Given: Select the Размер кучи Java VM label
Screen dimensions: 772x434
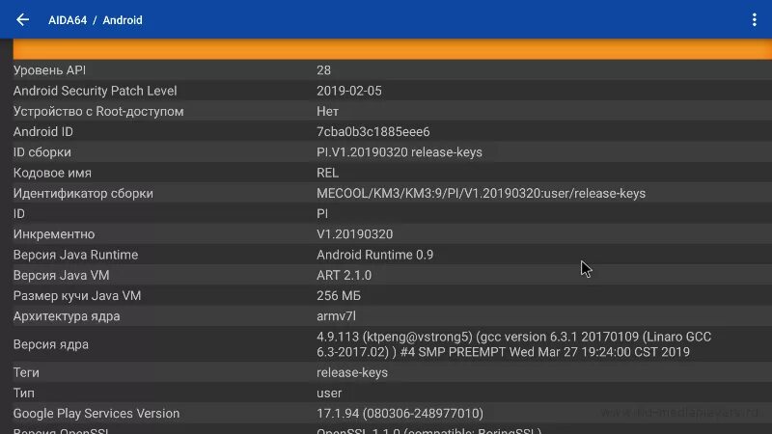Looking at the screenshot, I should pos(77,296).
